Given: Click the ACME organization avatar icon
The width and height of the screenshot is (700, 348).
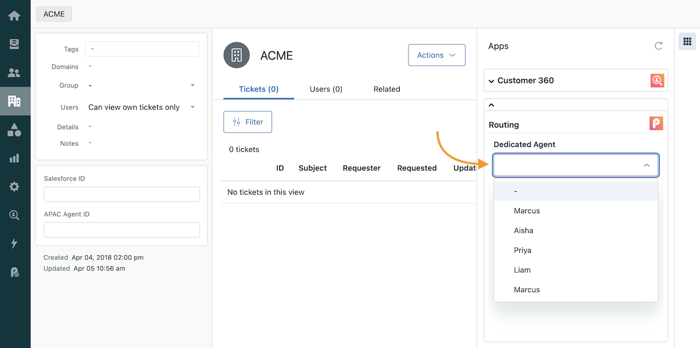Looking at the screenshot, I should click(237, 55).
